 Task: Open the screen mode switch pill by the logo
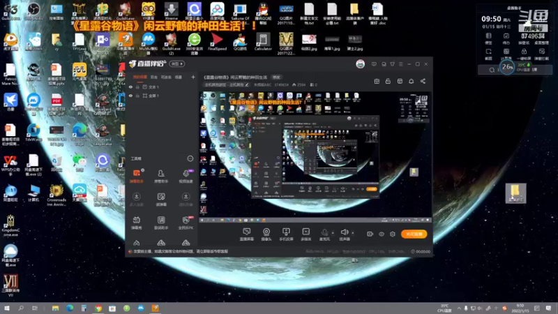coord(177,64)
